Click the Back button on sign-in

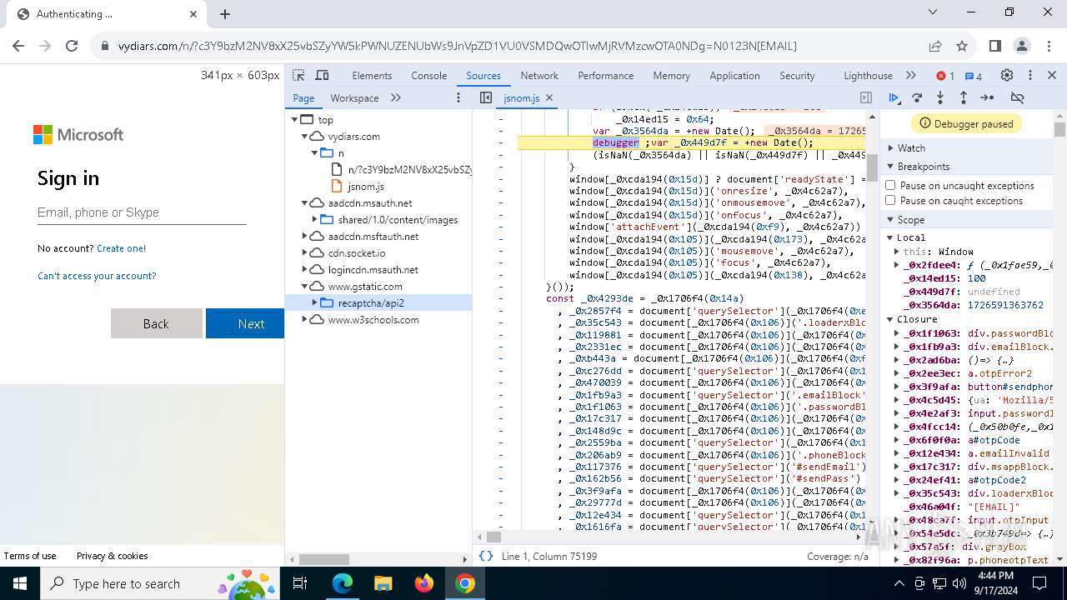(156, 323)
